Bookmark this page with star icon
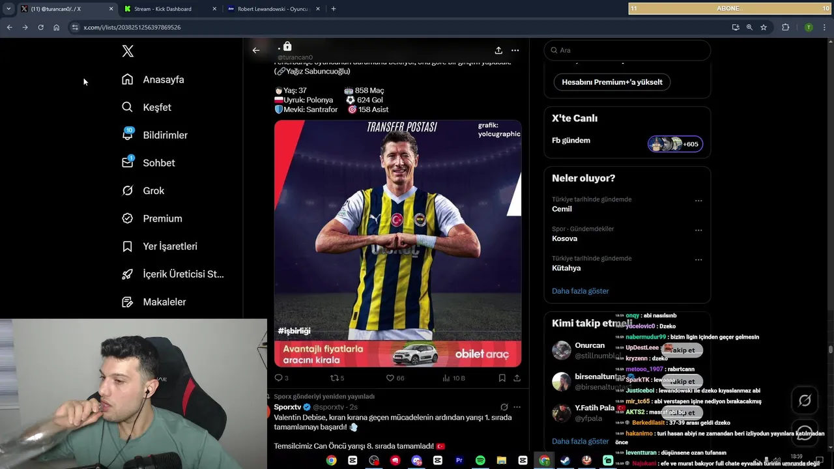Image resolution: width=834 pixels, height=469 pixels. pyautogui.click(x=764, y=27)
